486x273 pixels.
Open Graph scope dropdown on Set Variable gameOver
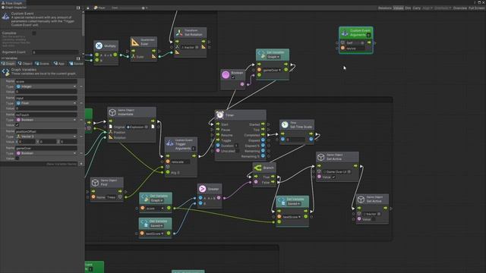[x=273, y=57]
